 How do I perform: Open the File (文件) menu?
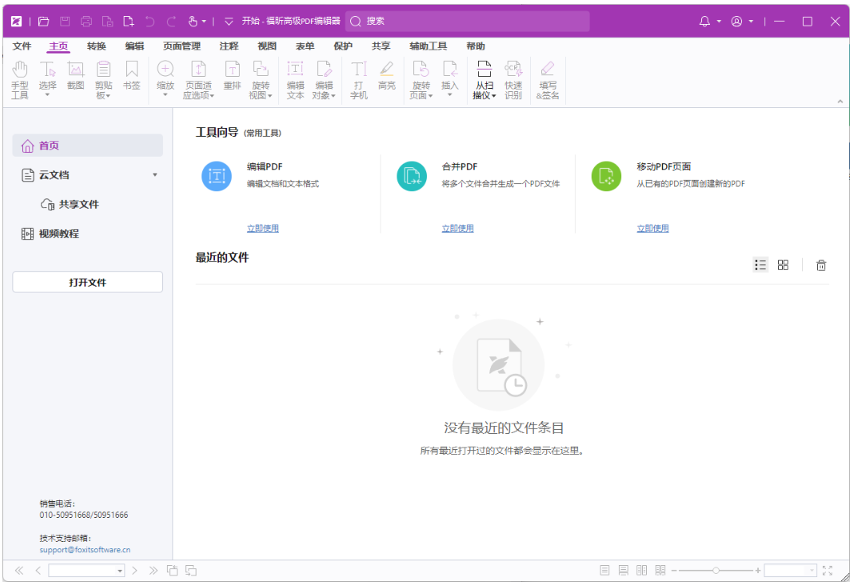(22, 46)
